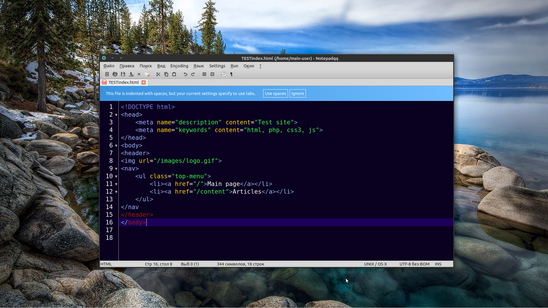Click the <!DOCTYPE html> text on line 1
This screenshot has width=548, height=308.
point(148,107)
